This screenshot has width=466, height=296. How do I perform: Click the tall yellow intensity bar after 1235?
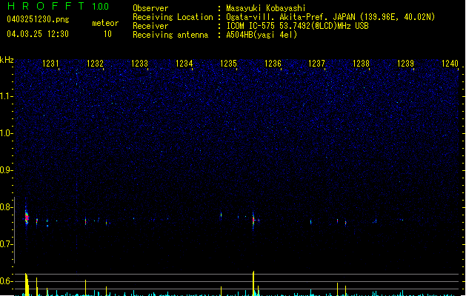(x=253, y=283)
